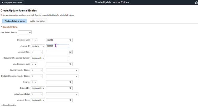Collapse the Search Criteria section
This screenshot has width=198, height=107.
(2, 27)
